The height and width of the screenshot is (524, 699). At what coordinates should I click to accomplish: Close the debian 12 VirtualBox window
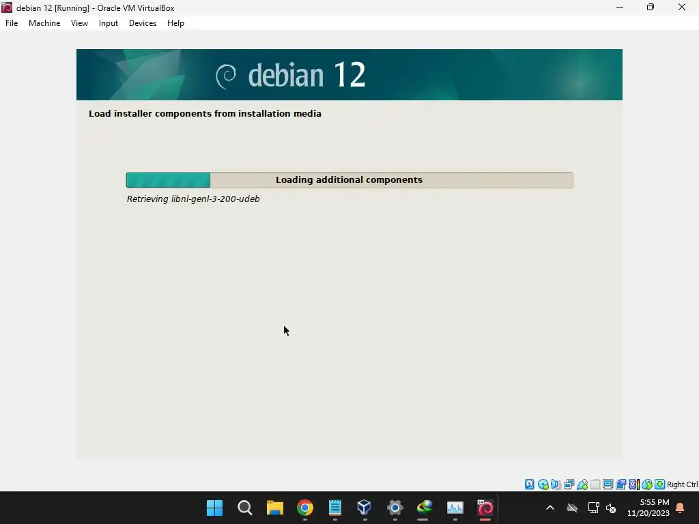click(682, 8)
